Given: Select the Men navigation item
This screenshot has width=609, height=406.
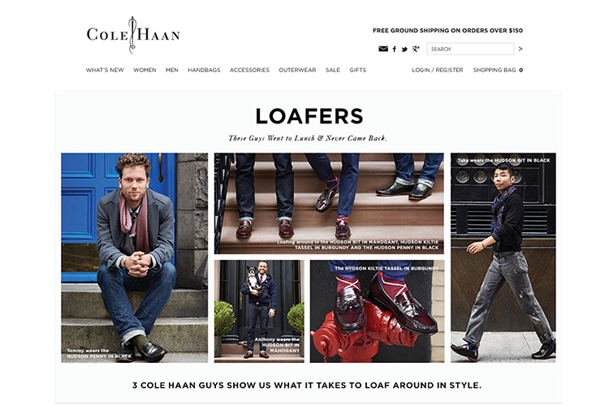Looking at the screenshot, I should click(x=171, y=70).
